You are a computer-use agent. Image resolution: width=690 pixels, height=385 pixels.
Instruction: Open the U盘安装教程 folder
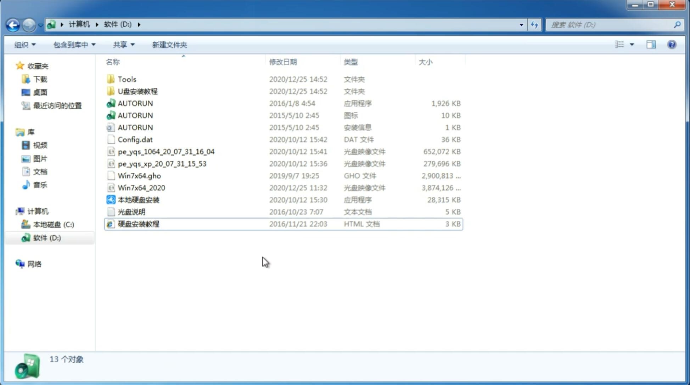(x=138, y=91)
